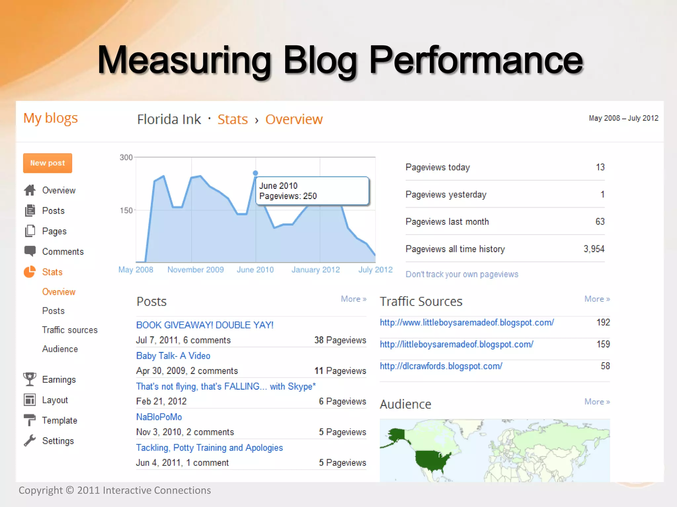Expand More link beside Traffic Sources
Screen dimensions: 677x507
[x=597, y=299]
